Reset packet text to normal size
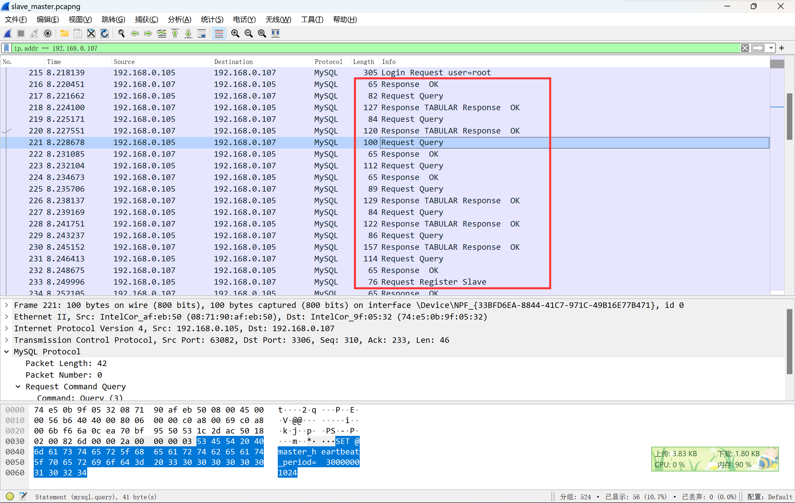This screenshot has width=795, height=503. (262, 33)
